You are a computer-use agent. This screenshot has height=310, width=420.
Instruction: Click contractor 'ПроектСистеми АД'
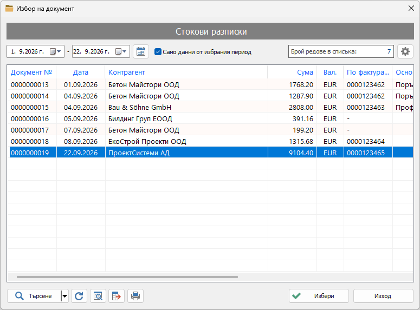coord(139,153)
